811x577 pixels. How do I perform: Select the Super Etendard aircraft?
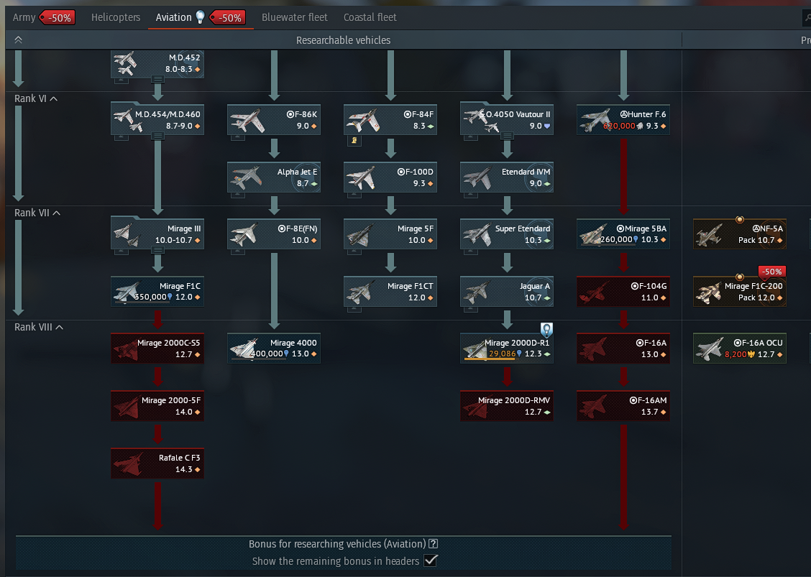507,234
